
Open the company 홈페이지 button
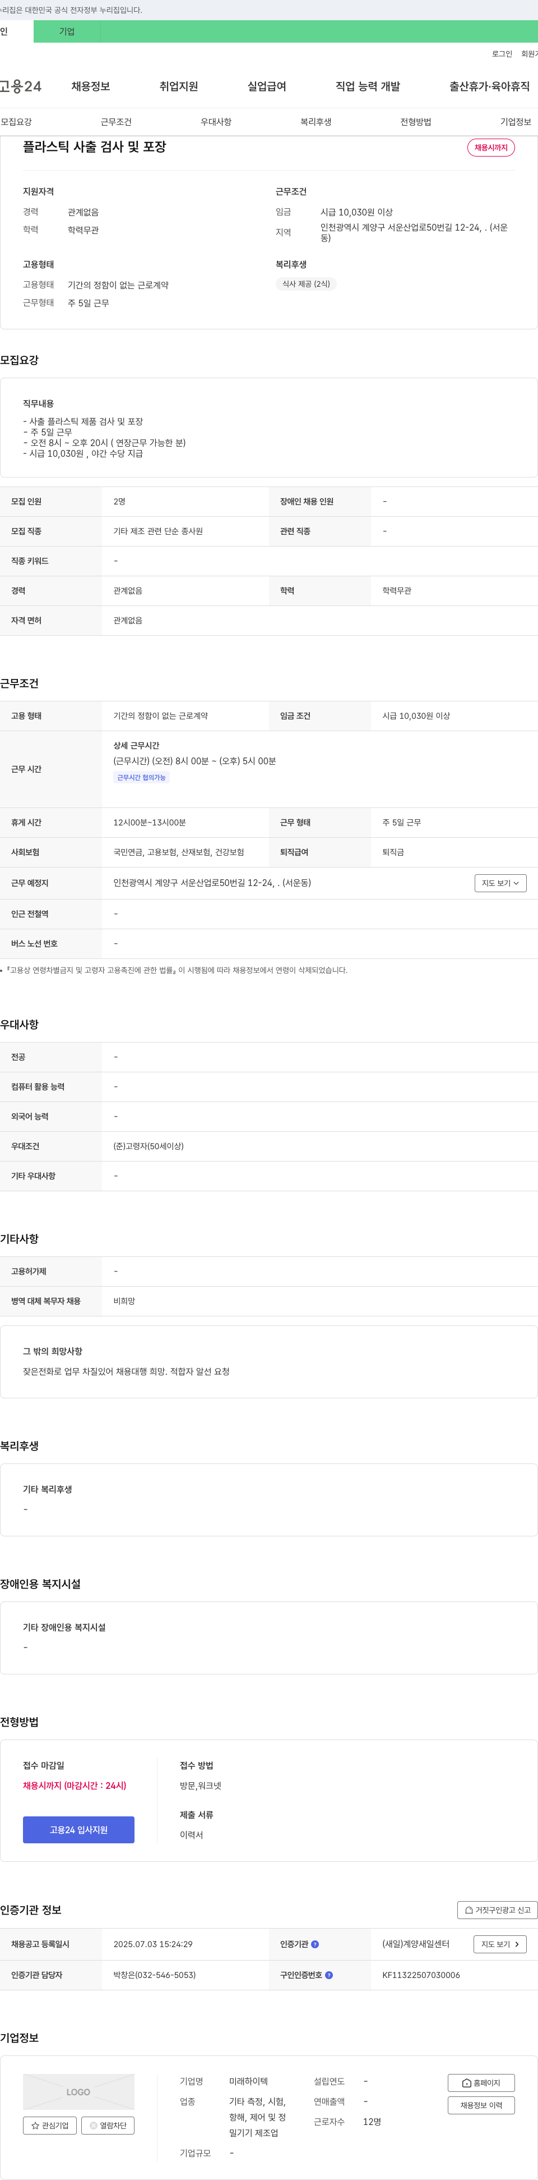click(x=481, y=2083)
